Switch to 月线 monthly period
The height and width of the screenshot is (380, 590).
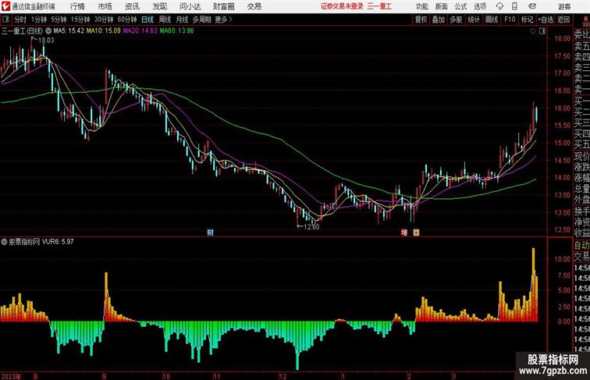182,20
